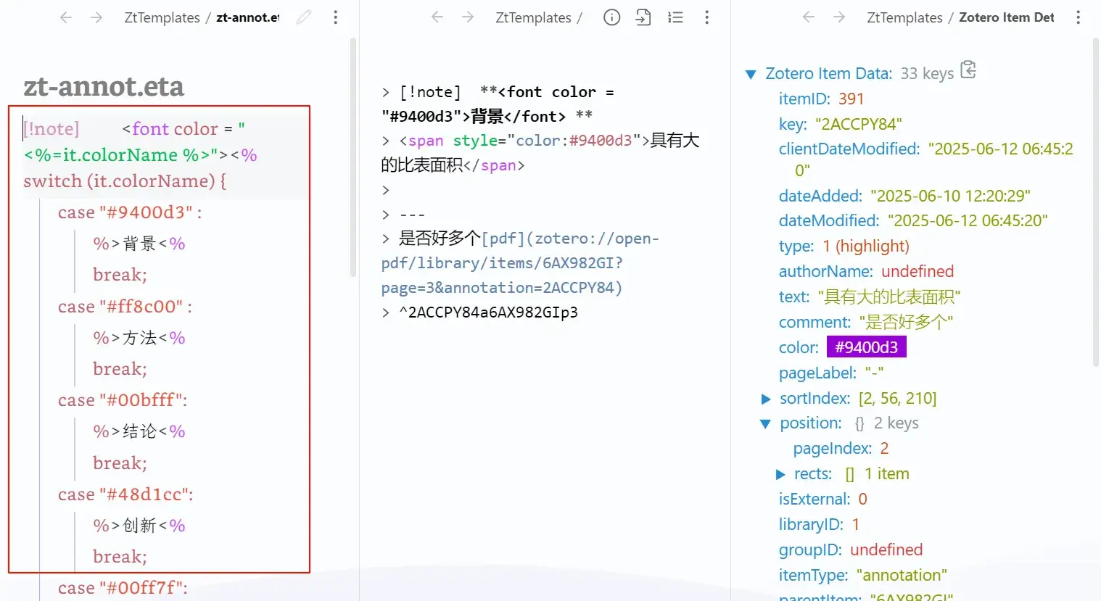Screen dimensions: 1101x601
Task: Open more options menu for zt-annot.eta pane
Action: [335, 17]
